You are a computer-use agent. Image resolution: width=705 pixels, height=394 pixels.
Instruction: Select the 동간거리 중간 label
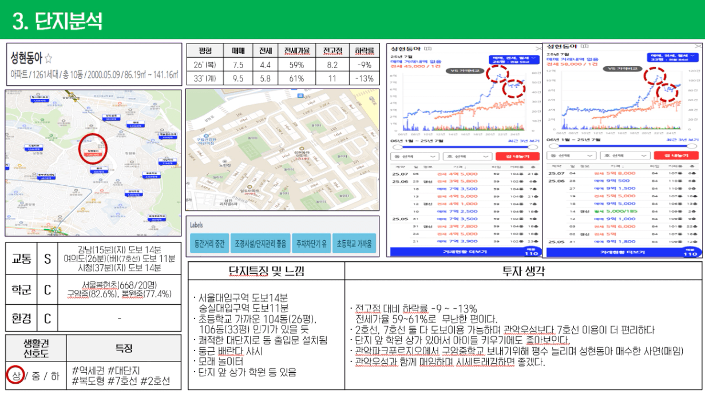click(x=209, y=244)
